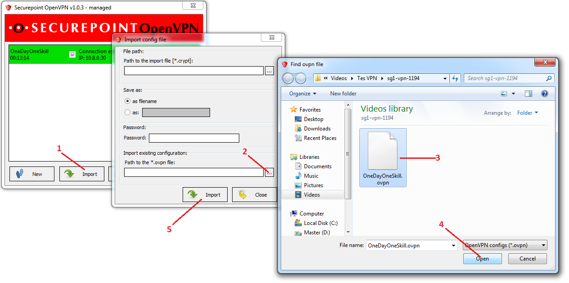Select Local Disk (C:)

pos(321,223)
